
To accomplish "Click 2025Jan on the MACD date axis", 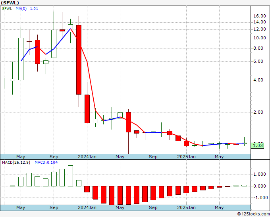I will (187, 207).
